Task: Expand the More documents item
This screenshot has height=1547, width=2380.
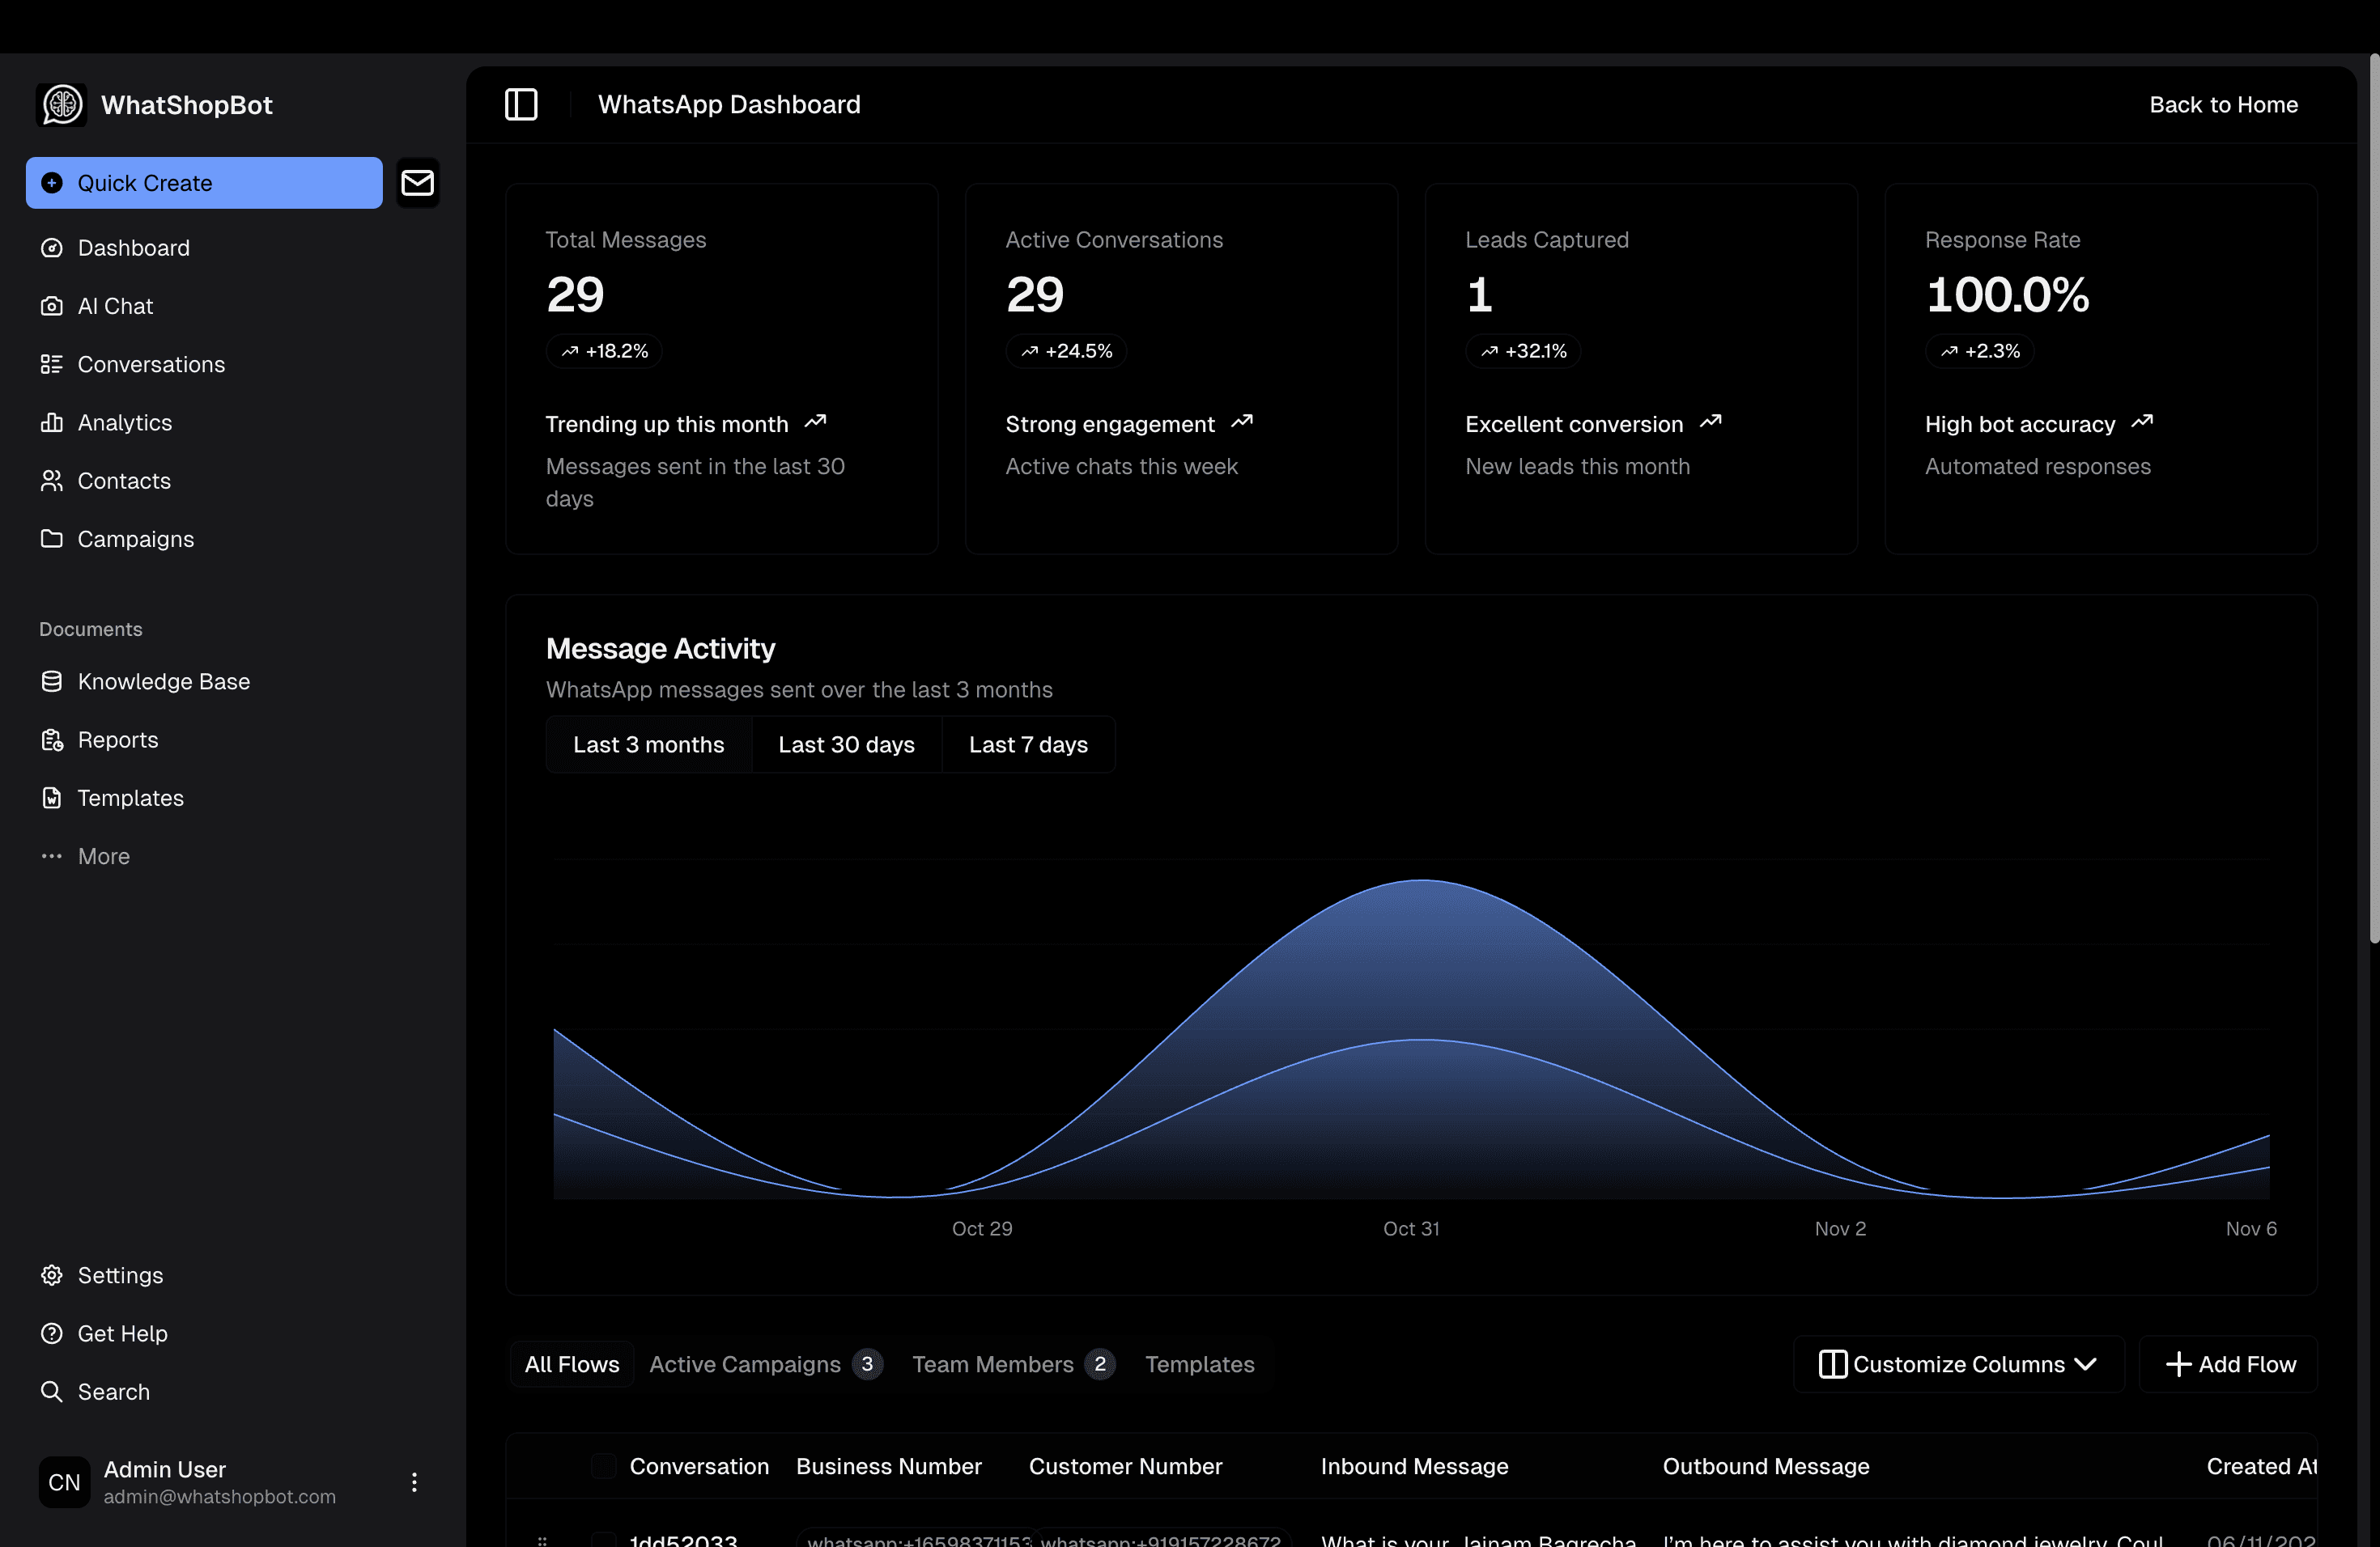Action: [103, 857]
